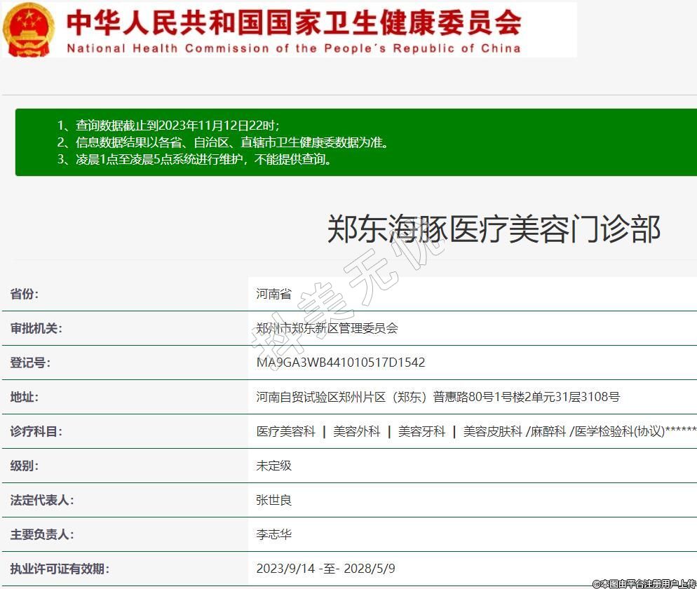Viewport: 697px width, 589px height.
Task: Click the National Health Commission English subtitle
Action: click(294, 48)
